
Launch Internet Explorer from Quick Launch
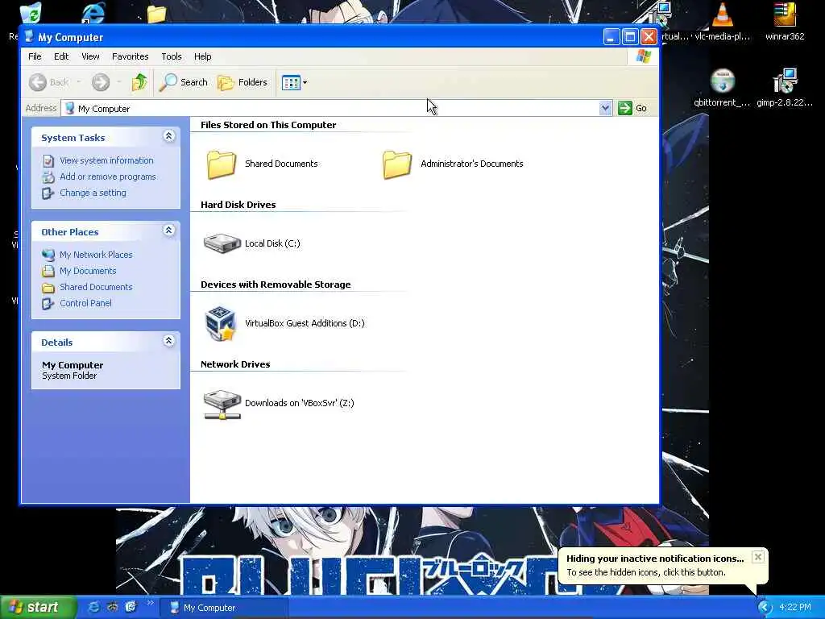pyautogui.click(x=93, y=607)
